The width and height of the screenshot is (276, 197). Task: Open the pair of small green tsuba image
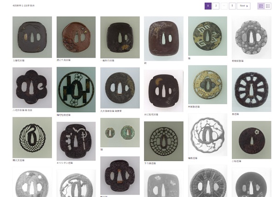click(120, 133)
